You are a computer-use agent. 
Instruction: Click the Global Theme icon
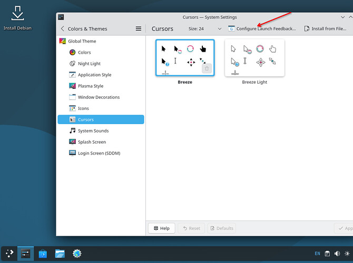(x=62, y=41)
